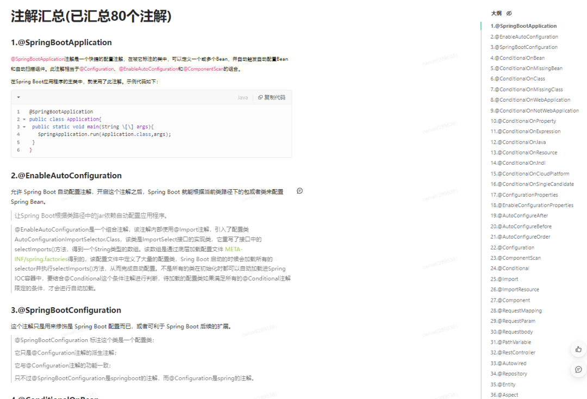Select outline item 6.@ConditionalOnClass
The image size is (587, 399).
tap(517, 79)
